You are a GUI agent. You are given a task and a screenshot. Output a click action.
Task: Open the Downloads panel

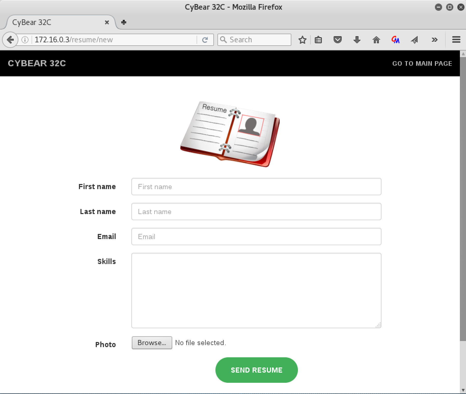click(357, 40)
